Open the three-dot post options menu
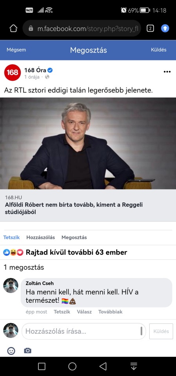Screen dimensions: 176x376 [x=167, y=72]
